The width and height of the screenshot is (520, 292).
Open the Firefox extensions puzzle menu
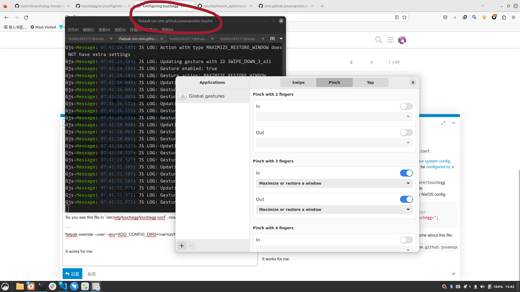coord(503,17)
